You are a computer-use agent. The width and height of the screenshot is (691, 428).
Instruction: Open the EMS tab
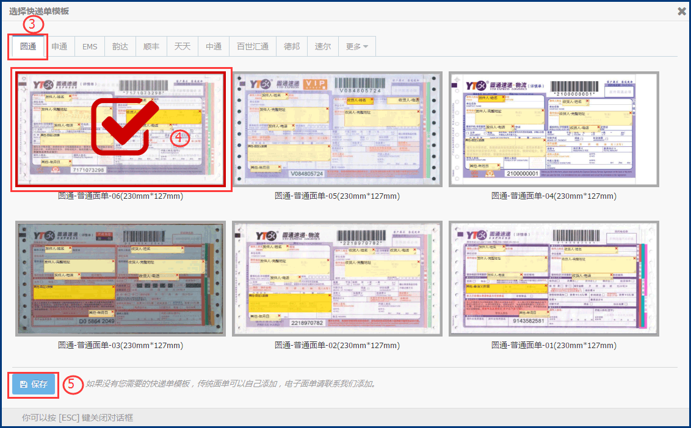(x=90, y=46)
